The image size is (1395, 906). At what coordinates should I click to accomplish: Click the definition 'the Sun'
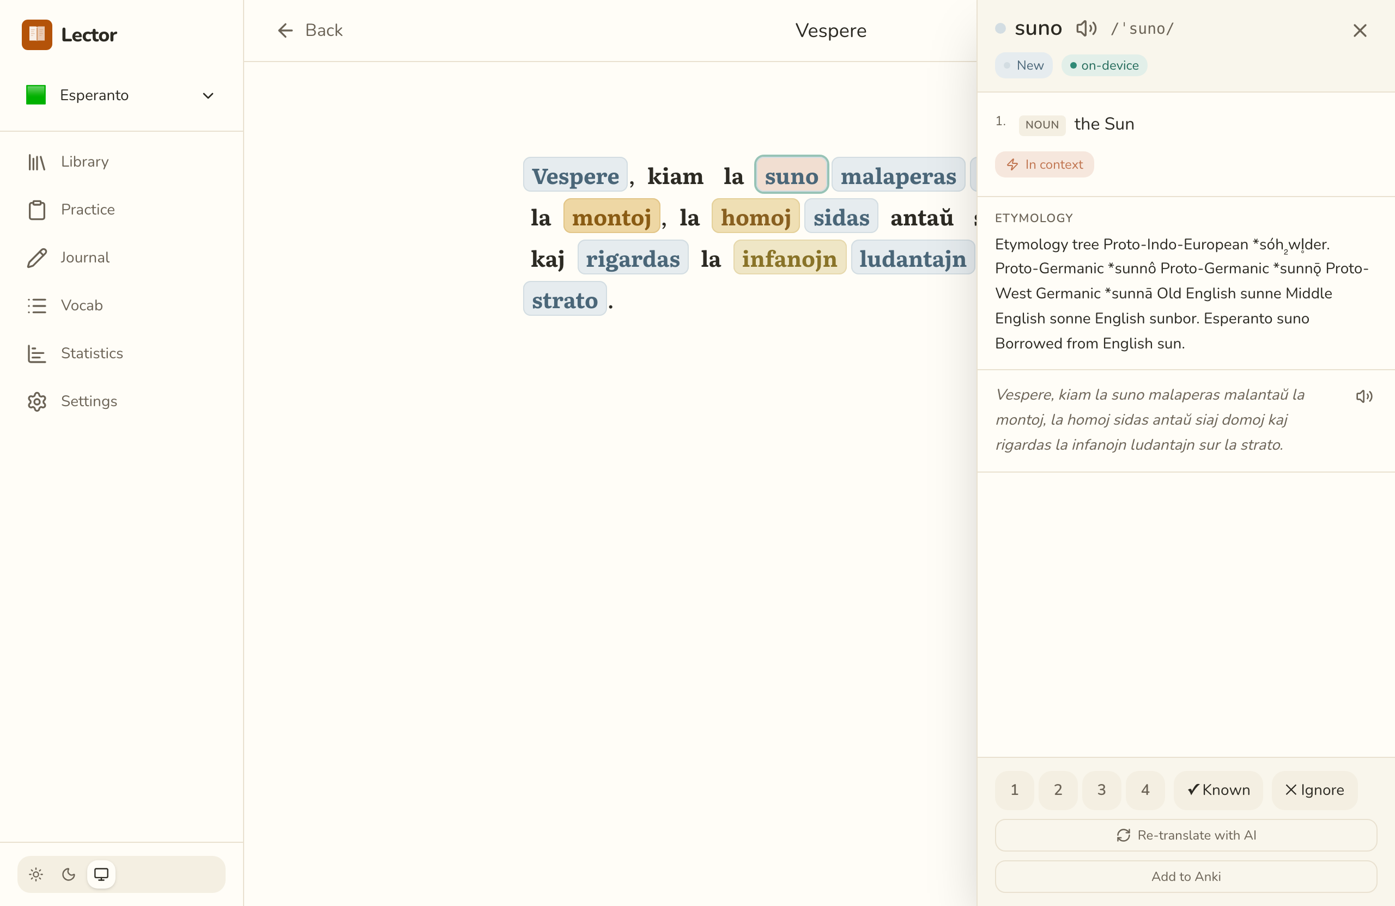(1103, 124)
